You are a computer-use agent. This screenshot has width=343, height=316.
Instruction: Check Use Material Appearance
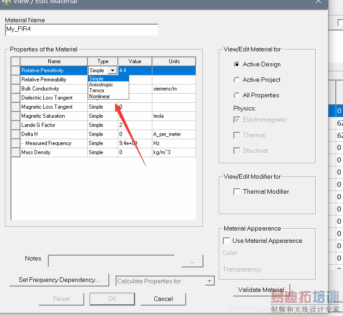[x=227, y=241]
